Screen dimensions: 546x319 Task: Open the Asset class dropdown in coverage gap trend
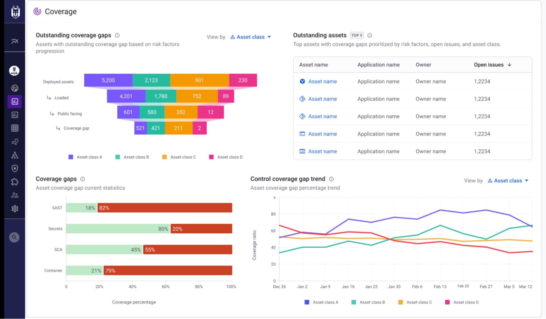pos(508,180)
